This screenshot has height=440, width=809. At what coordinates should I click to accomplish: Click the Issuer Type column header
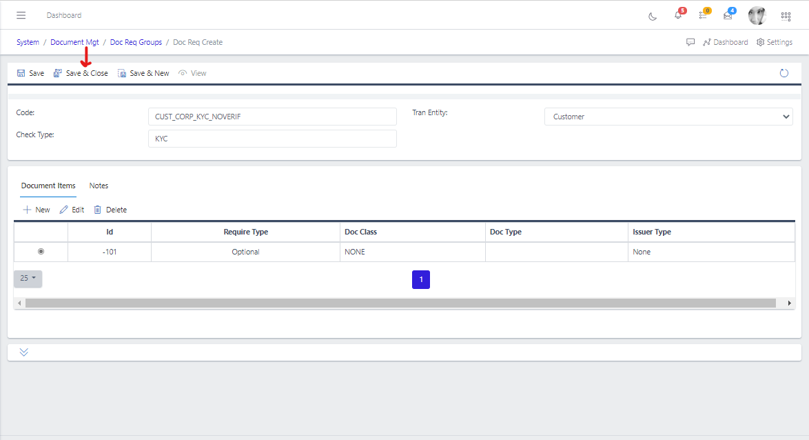click(711, 232)
